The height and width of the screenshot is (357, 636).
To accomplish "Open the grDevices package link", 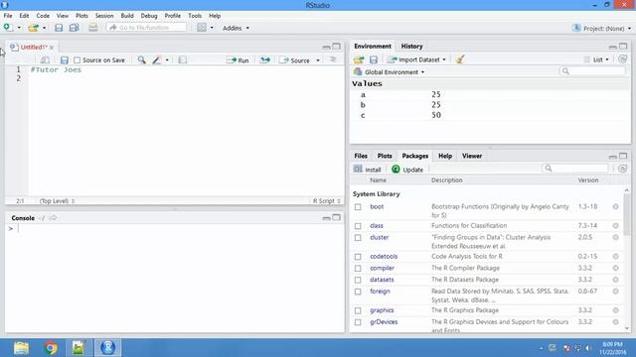I will coord(384,321).
